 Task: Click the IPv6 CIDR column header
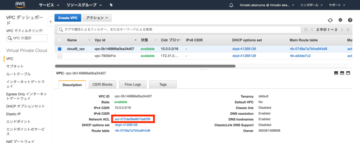194,40
